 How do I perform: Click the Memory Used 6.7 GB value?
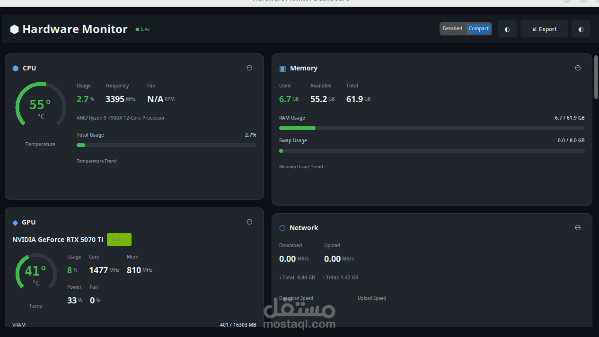coord(289,99)
